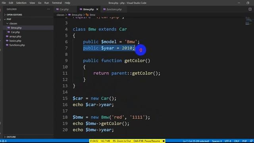The height and width of the screenshot is (143, 254).
Task: Select the Bmw.php editor tab
Action: pyautogui.click(x=89, y=10)
